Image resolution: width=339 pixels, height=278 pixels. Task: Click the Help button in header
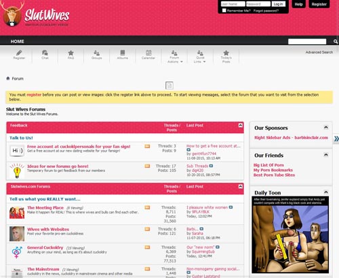[x=298, y=4]
